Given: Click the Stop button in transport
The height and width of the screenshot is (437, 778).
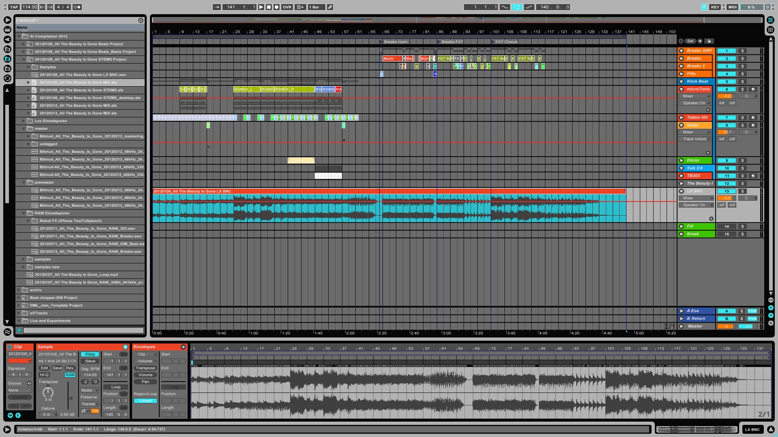Looking at the screenshot, I should (269, 7).
